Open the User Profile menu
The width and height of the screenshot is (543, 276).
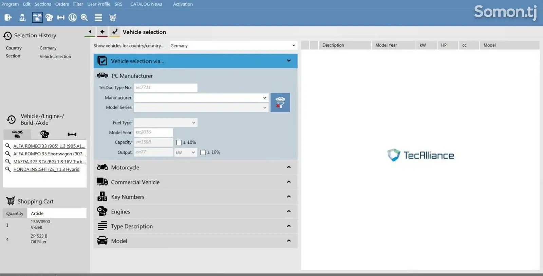tap(99, 4)
